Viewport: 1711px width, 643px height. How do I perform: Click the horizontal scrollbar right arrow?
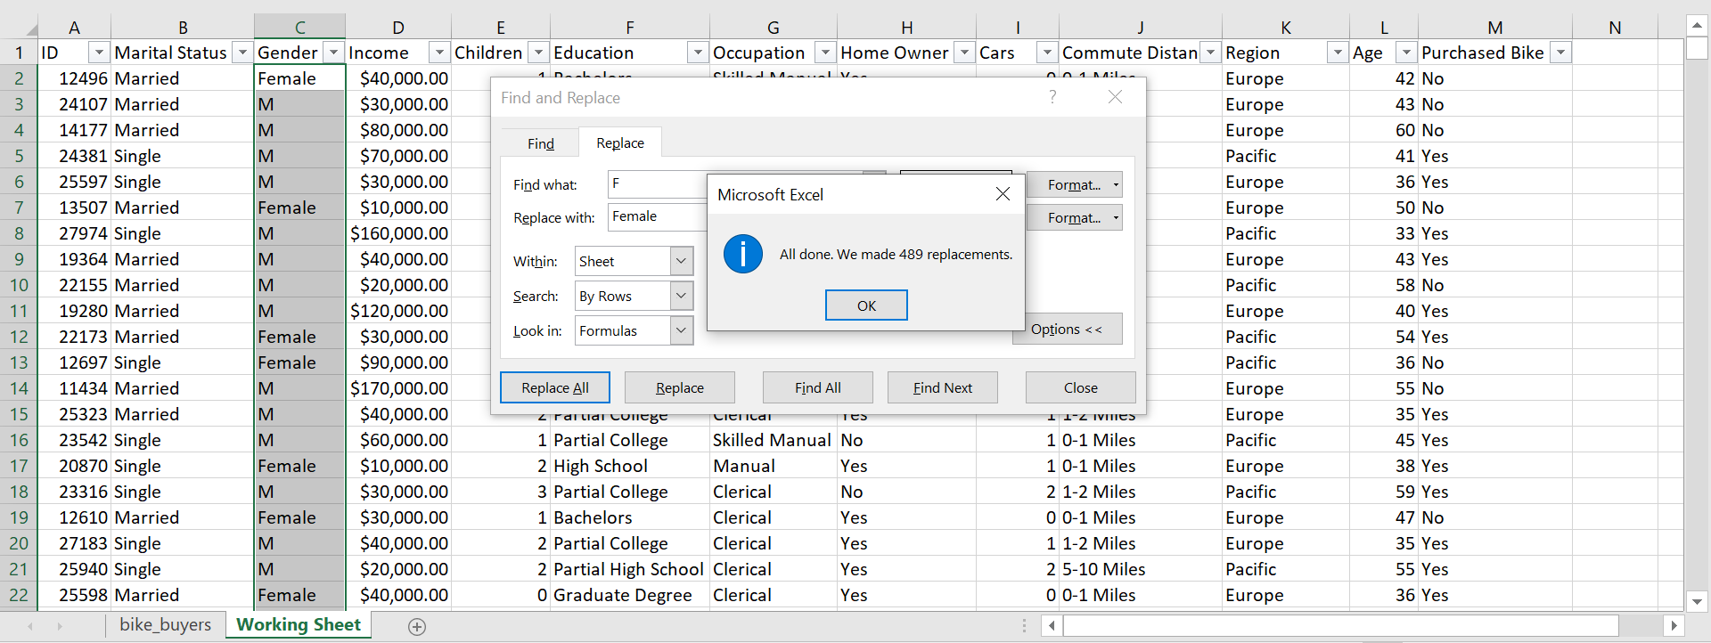[x=1674, y=626]
